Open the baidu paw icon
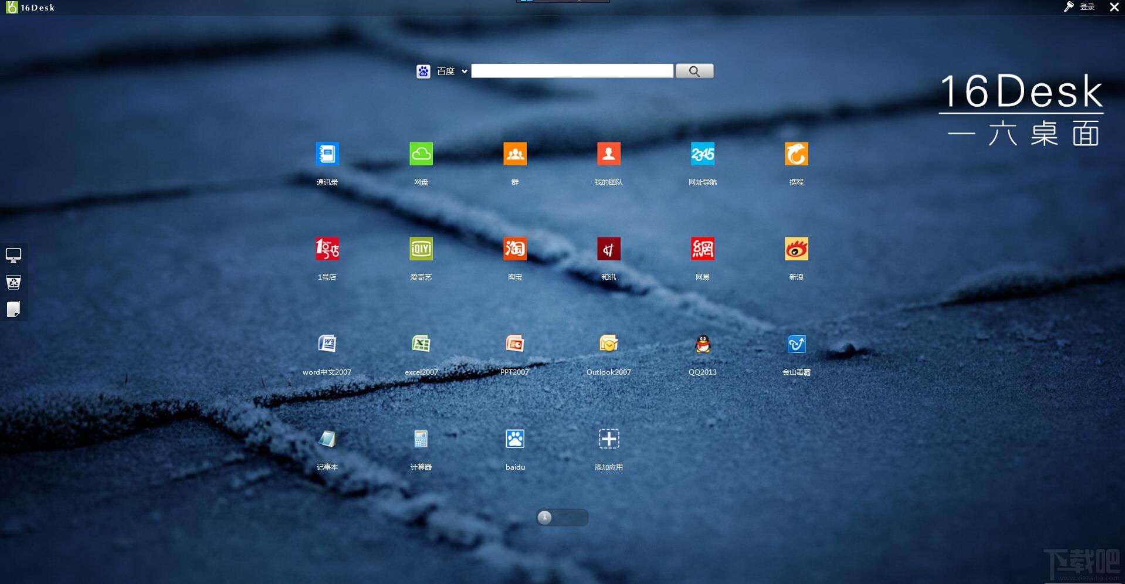1125x584 pixels. [x=514, y=439]
